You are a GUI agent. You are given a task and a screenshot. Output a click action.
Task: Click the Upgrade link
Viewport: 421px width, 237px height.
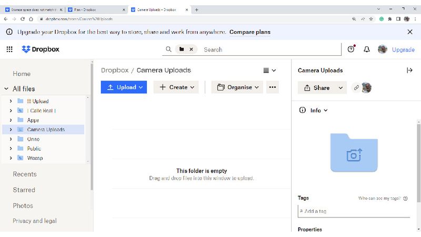[403, 50]
